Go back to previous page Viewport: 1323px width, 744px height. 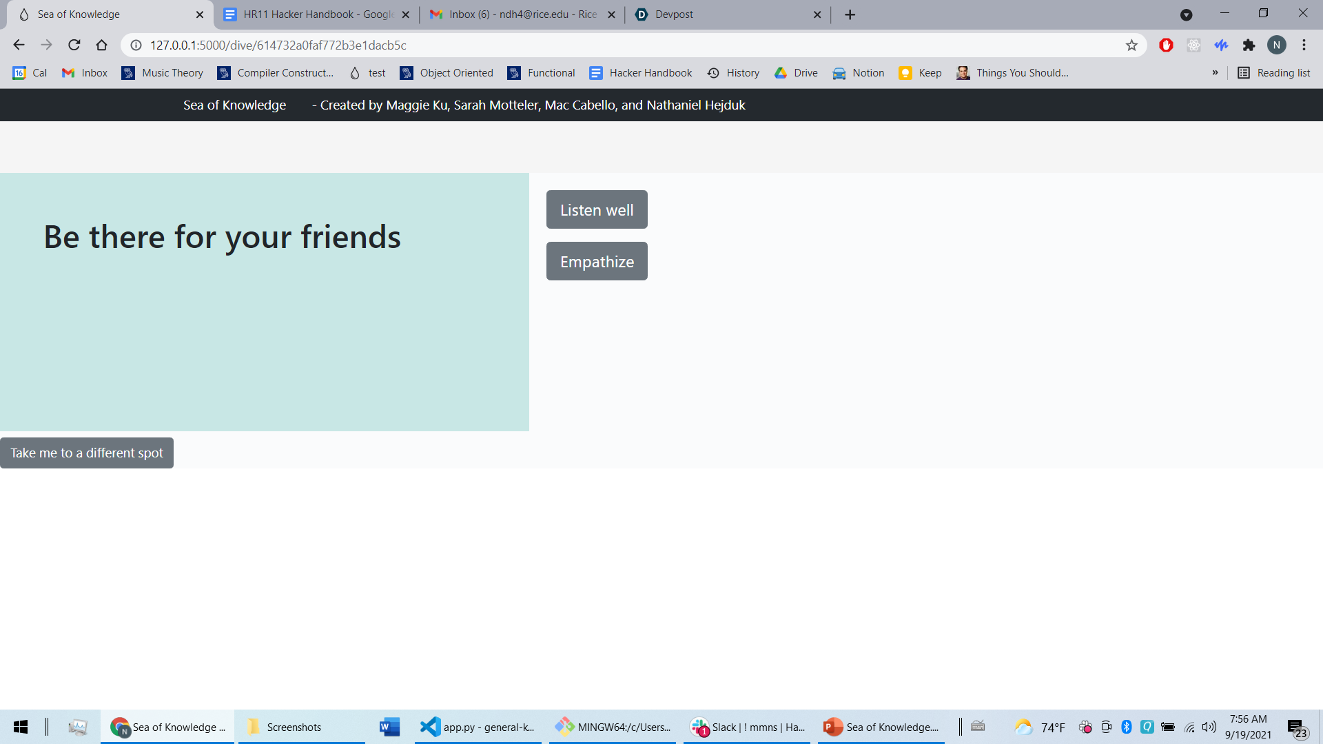click(19, 45)
